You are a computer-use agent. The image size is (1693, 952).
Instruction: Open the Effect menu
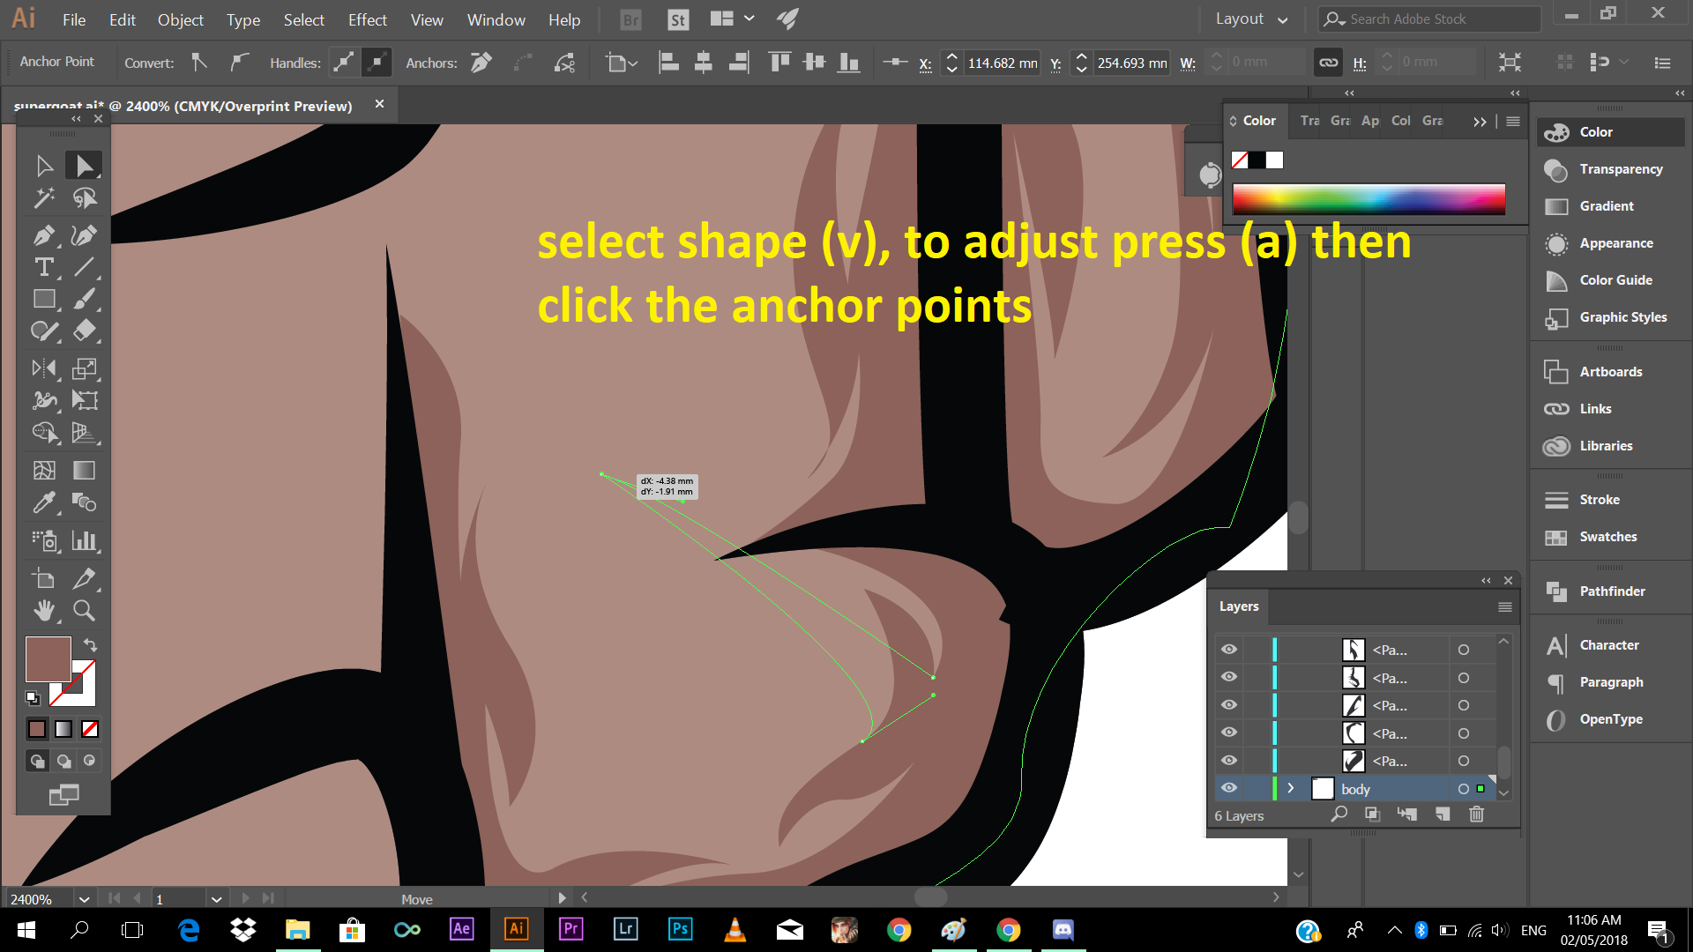367,19
